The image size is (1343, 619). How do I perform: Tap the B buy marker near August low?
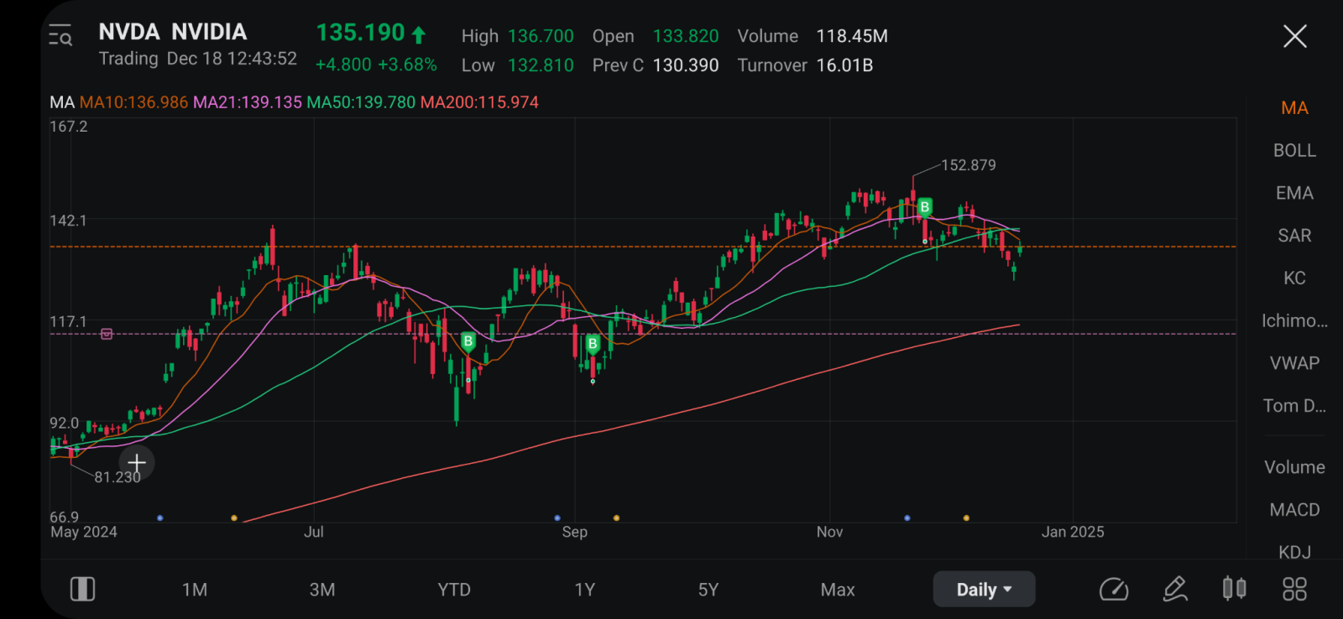click(468, 341)
